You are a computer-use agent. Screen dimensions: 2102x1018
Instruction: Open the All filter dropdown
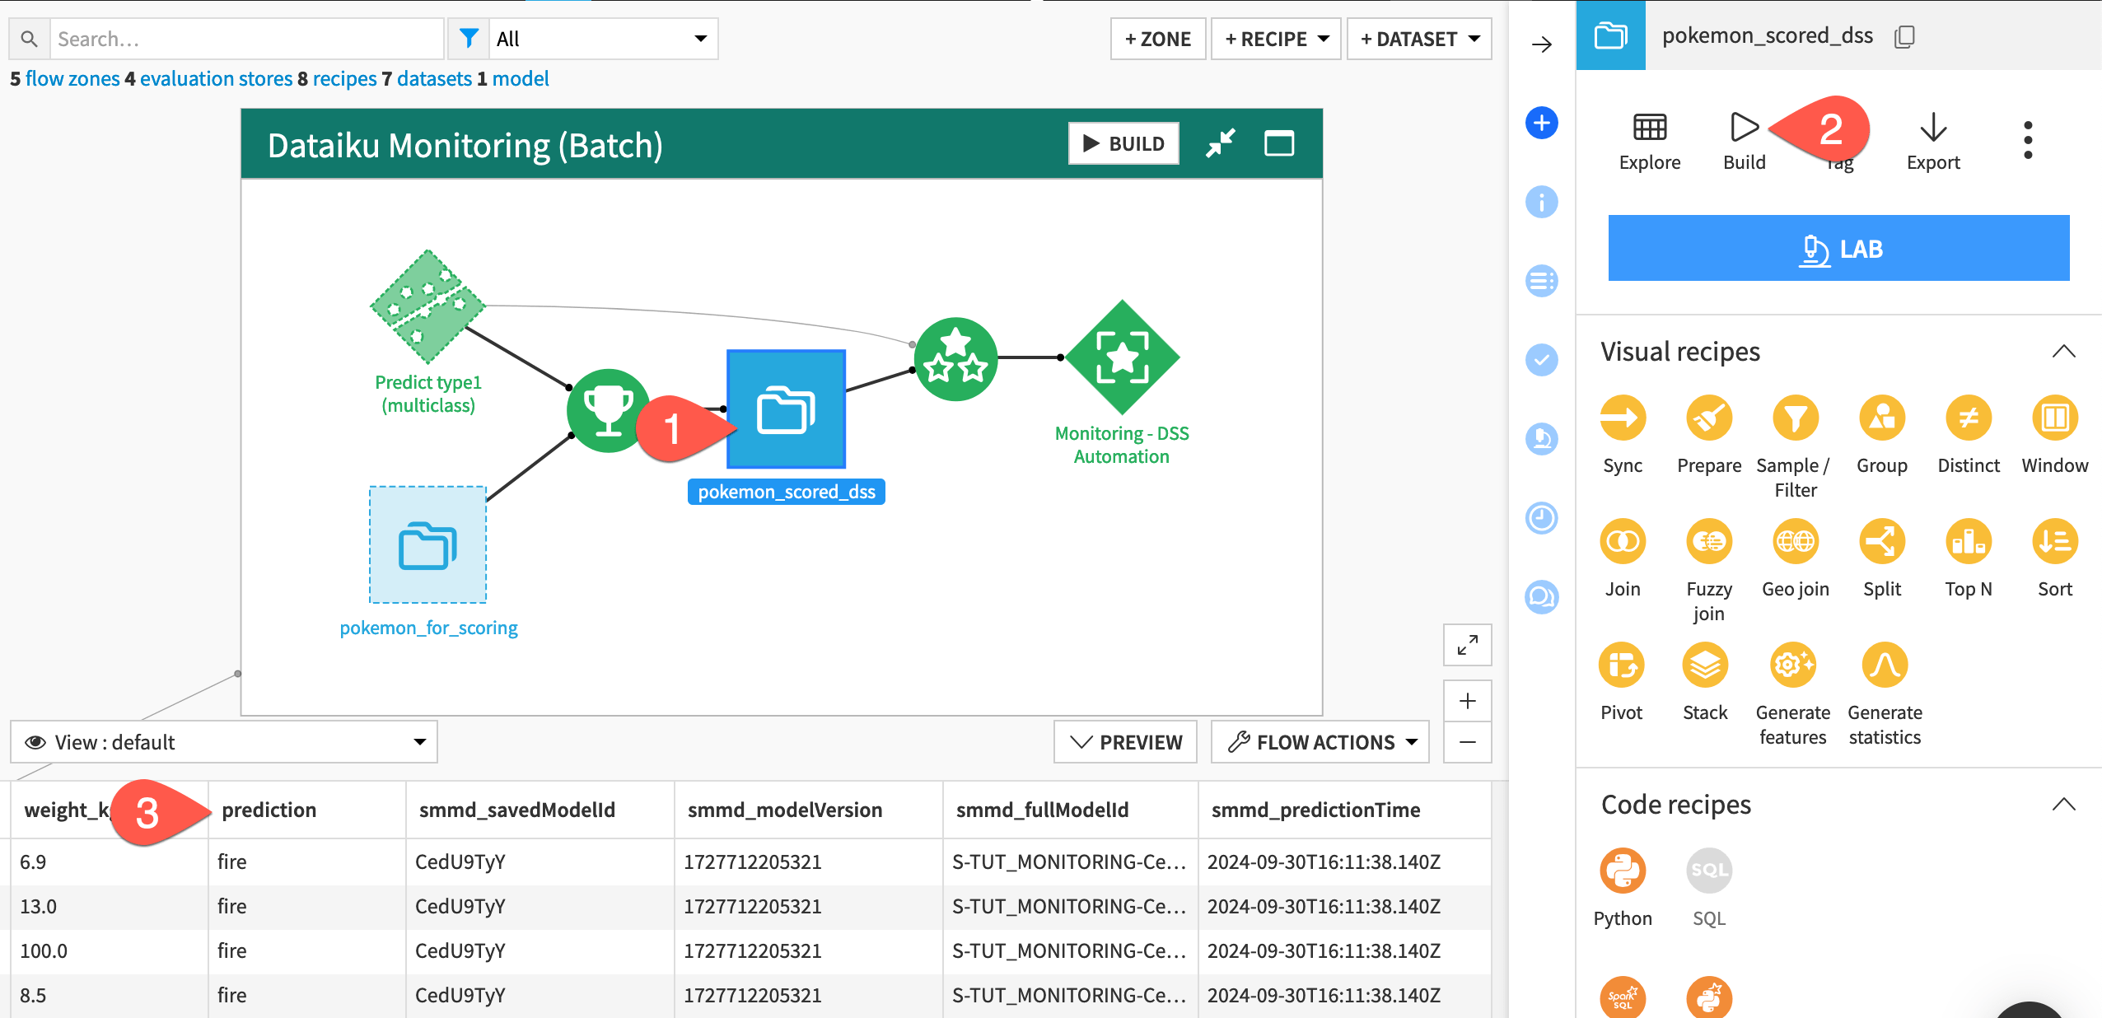click(601, 39)
